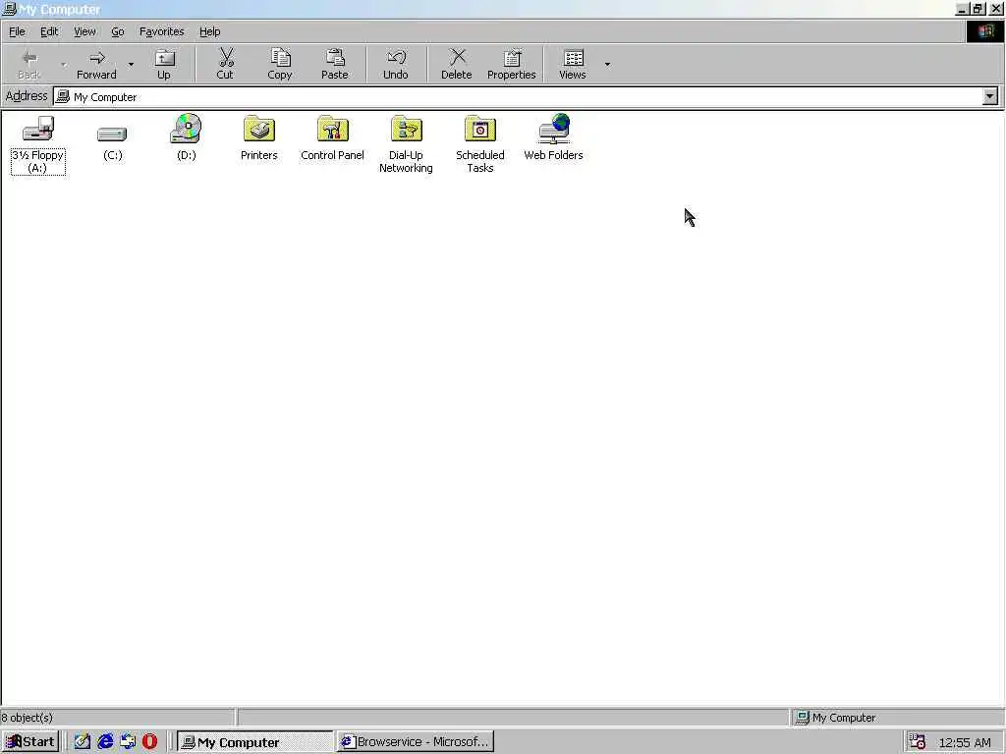Switch to Browservice - Microsoft taskbar button

pos(416,742)
